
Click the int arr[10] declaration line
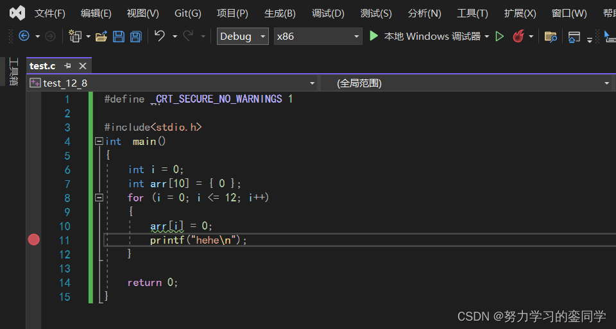pos(184,183)
